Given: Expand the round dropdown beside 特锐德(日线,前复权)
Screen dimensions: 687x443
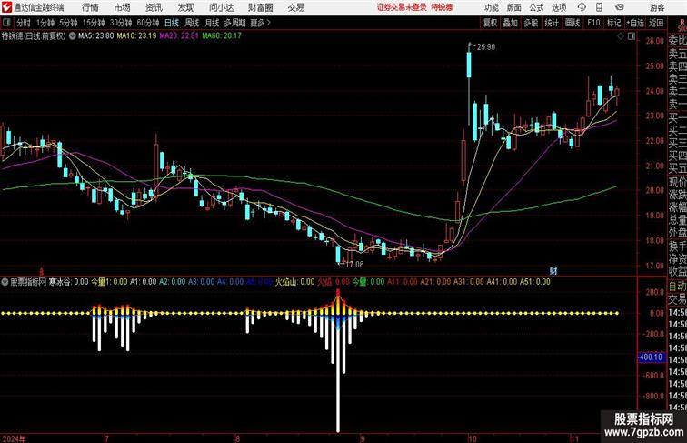Looking at the screenshot, I should pos(72,36).
